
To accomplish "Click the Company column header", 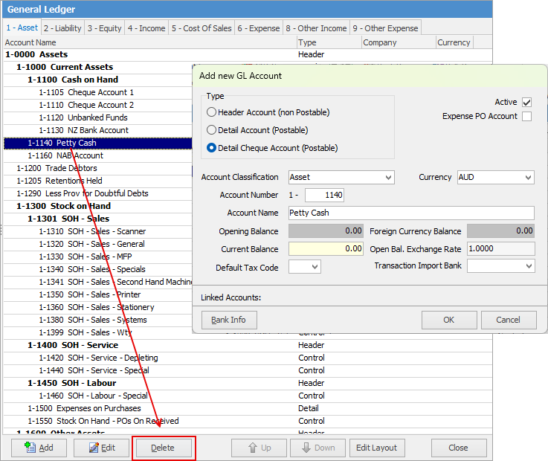I will pyautogui.click(x=399, y=42).
